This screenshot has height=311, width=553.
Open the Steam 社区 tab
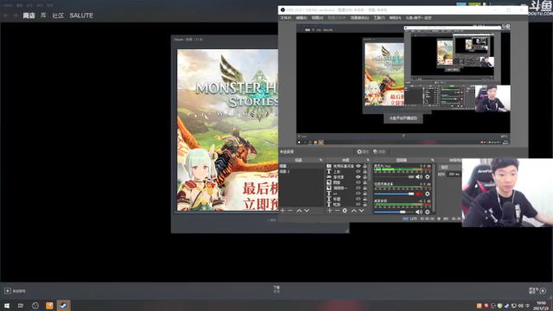point(58,16)
